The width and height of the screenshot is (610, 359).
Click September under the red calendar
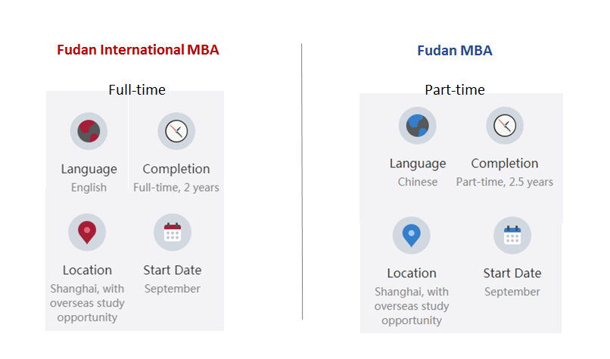pos(173,289)
